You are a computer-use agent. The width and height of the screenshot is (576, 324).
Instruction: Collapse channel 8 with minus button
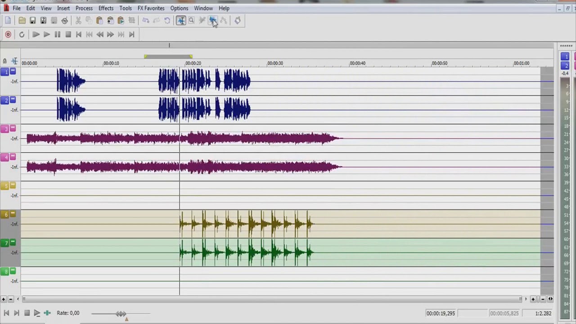[13, 270]
